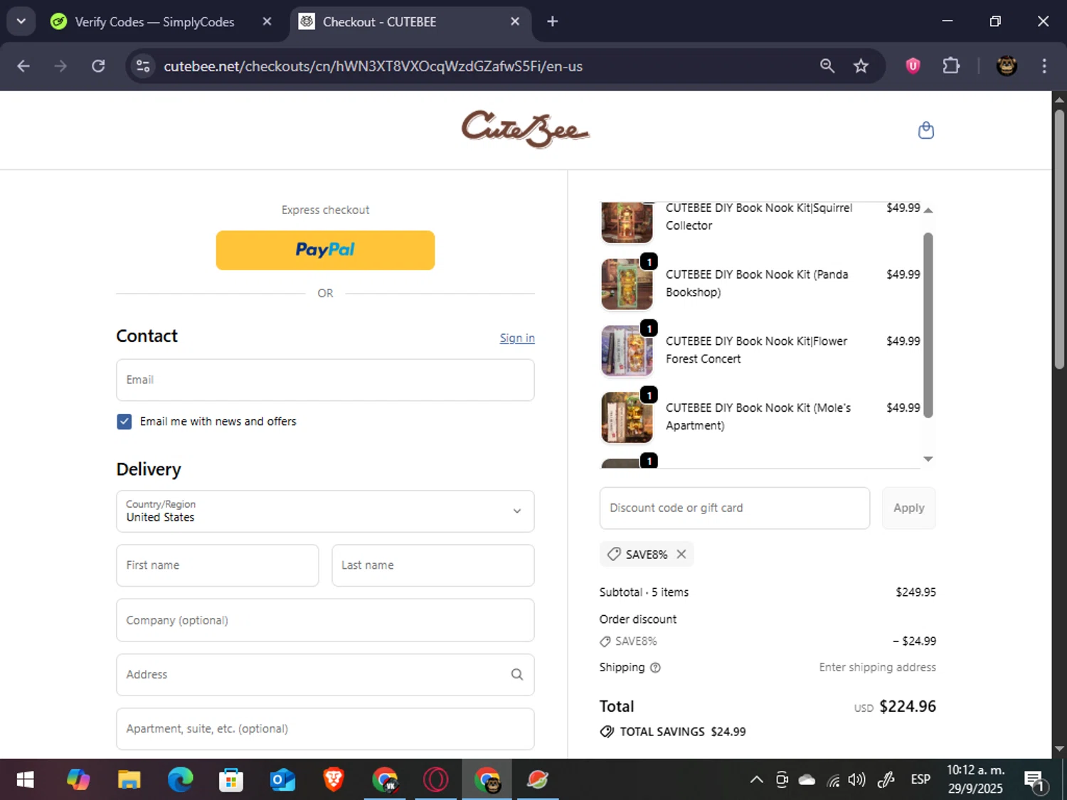Open the Chrome three-dot menu

point(1044,66)
